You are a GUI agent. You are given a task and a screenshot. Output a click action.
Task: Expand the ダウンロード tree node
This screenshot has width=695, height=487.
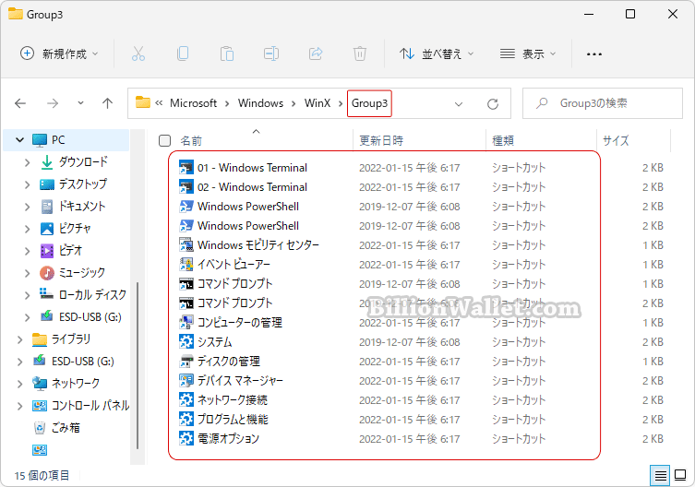27,162
